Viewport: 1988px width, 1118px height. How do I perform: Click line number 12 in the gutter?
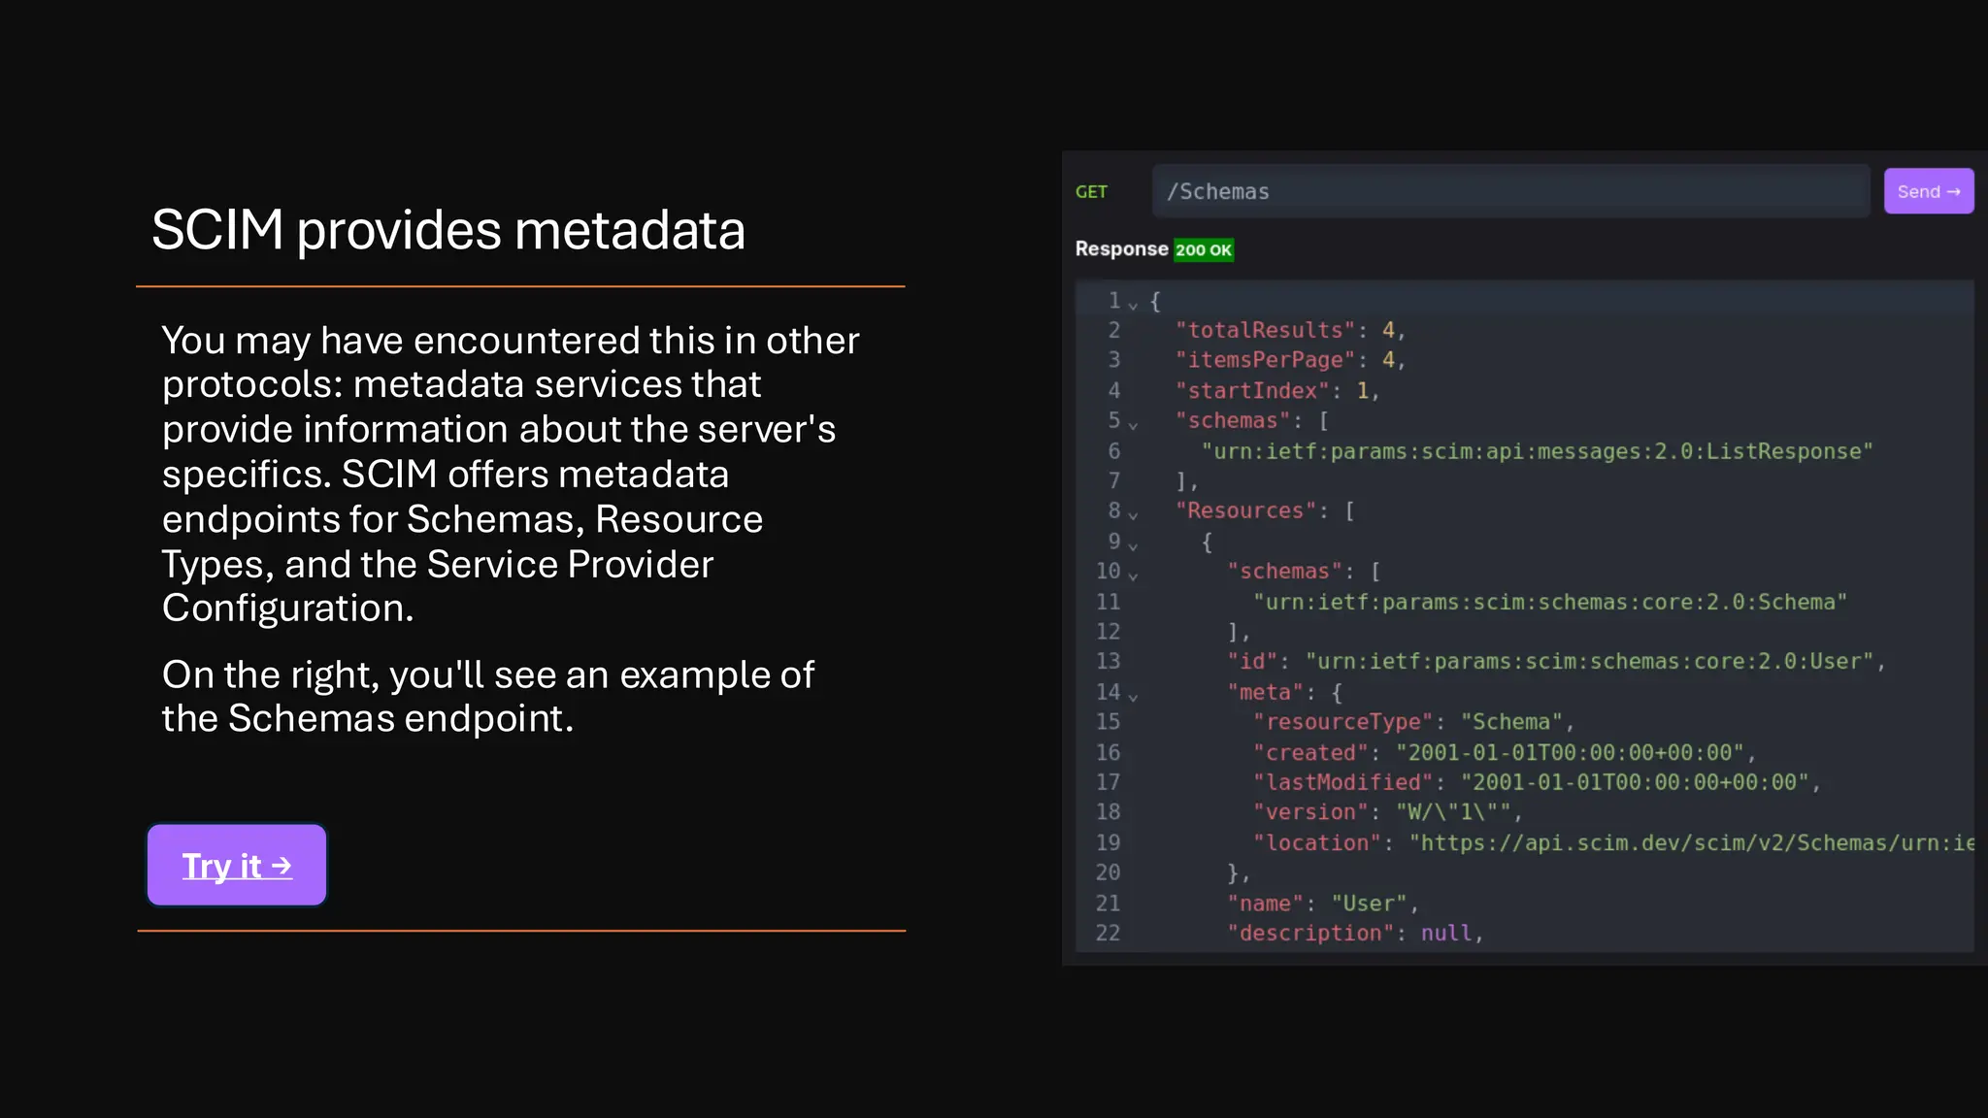[x=1108, y=631]
